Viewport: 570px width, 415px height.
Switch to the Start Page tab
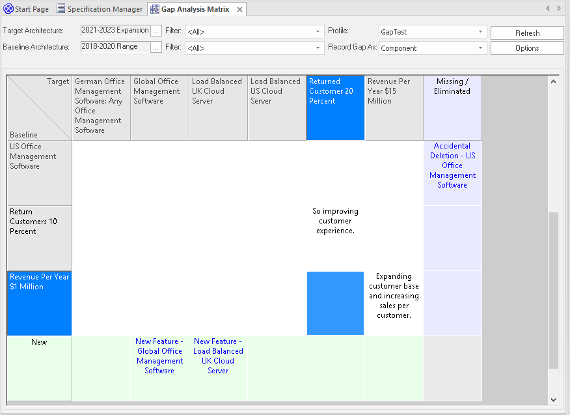31,9
